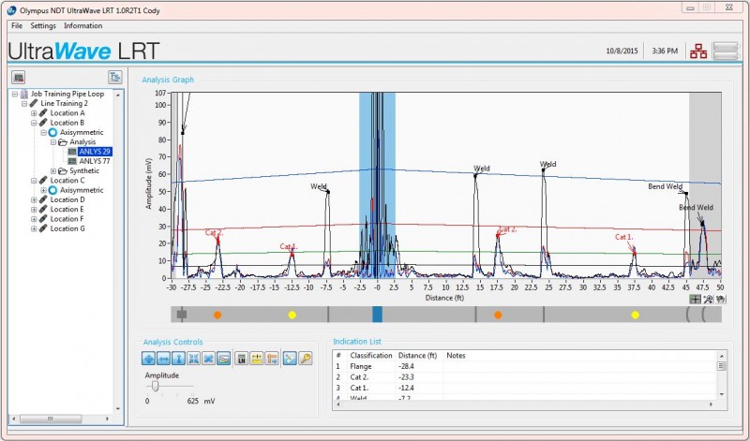Expand the Location A tree node
Viewport: 750px width, 441px height.
pos(35,113)
